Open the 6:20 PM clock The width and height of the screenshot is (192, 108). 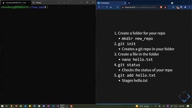[x=181, y=106]
